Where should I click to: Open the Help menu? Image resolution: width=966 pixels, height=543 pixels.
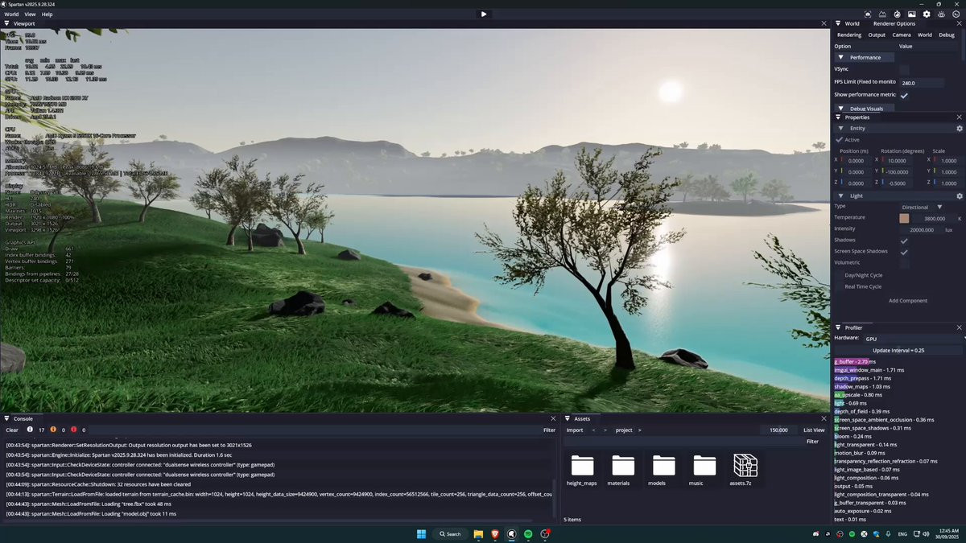[x=47, y=14]
